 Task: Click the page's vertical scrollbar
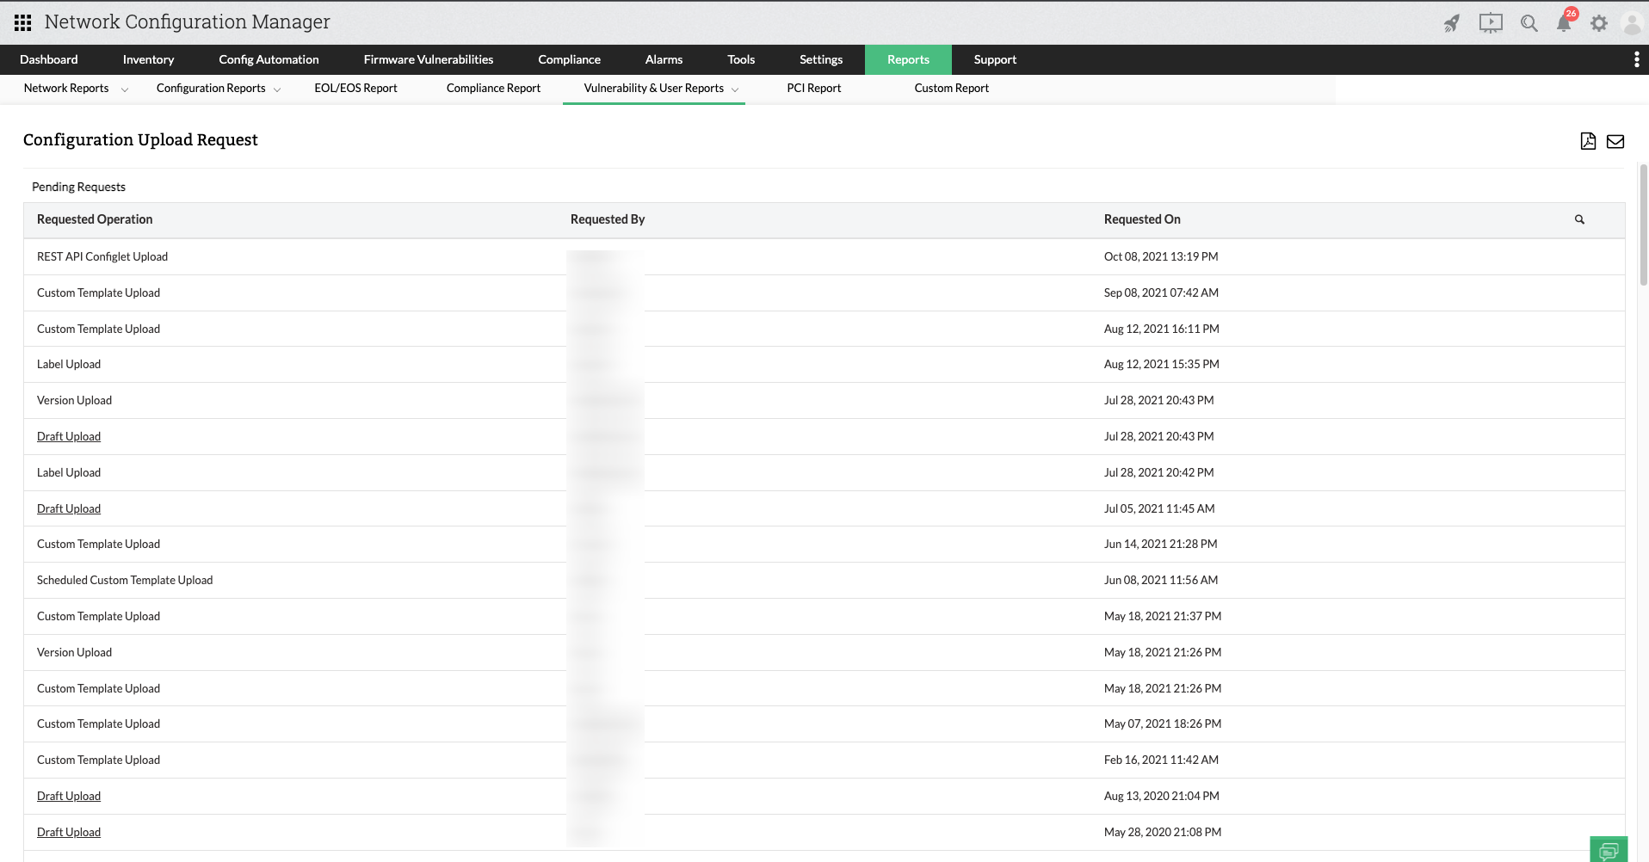[x=1644, y=225]
